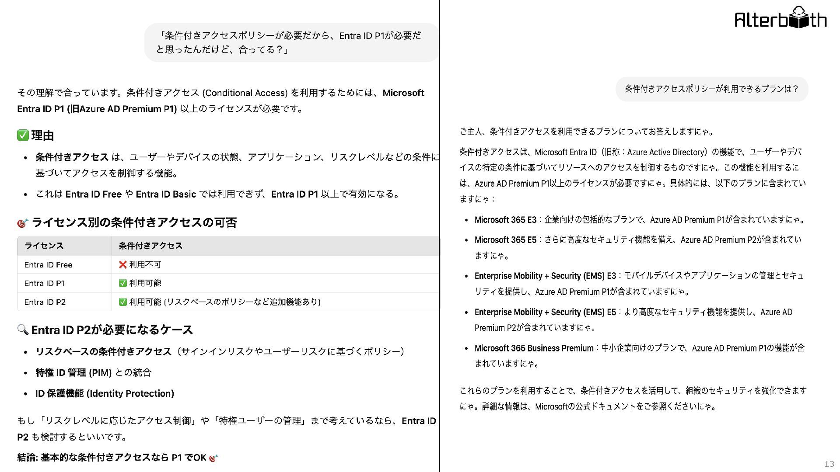Click the green check in Entra ID P2 row
Image resolution: width=840 pixels, height=472 pixels.
(x=123, y=302)
